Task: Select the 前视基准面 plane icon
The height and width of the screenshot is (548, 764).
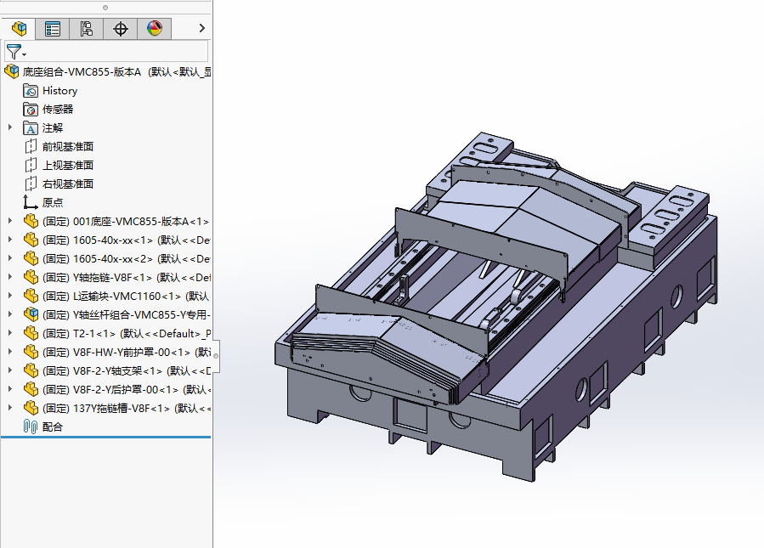Action: (x=31, y=147)
